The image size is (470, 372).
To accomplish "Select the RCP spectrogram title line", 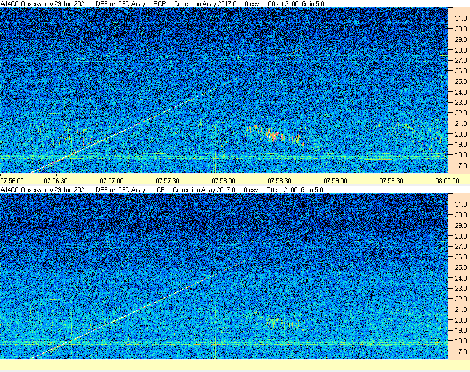I will point(162,3).
